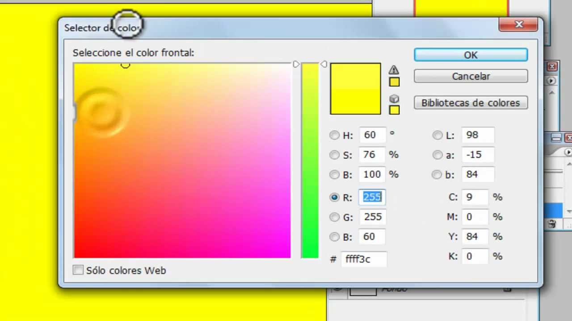The height and width of the screenshot is (321, 572).
Task: Close the upper panel behind the dialog
Action: [552, 67]
